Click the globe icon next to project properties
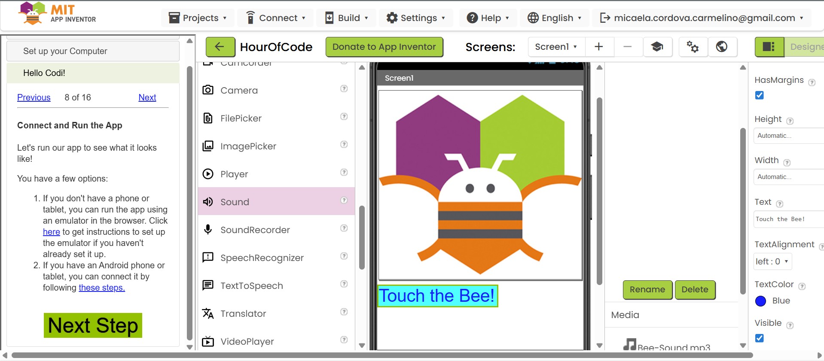This screenshot has width=824, height=361. coord(722,47)
